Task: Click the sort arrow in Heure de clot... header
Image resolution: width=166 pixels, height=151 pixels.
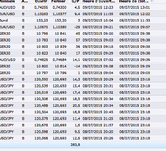Action: tap(152, 1)
